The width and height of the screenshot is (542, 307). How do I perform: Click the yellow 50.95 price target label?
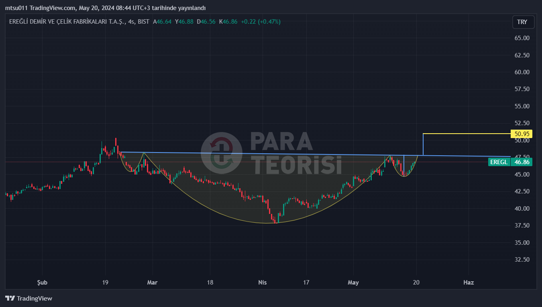coord(521,134)
